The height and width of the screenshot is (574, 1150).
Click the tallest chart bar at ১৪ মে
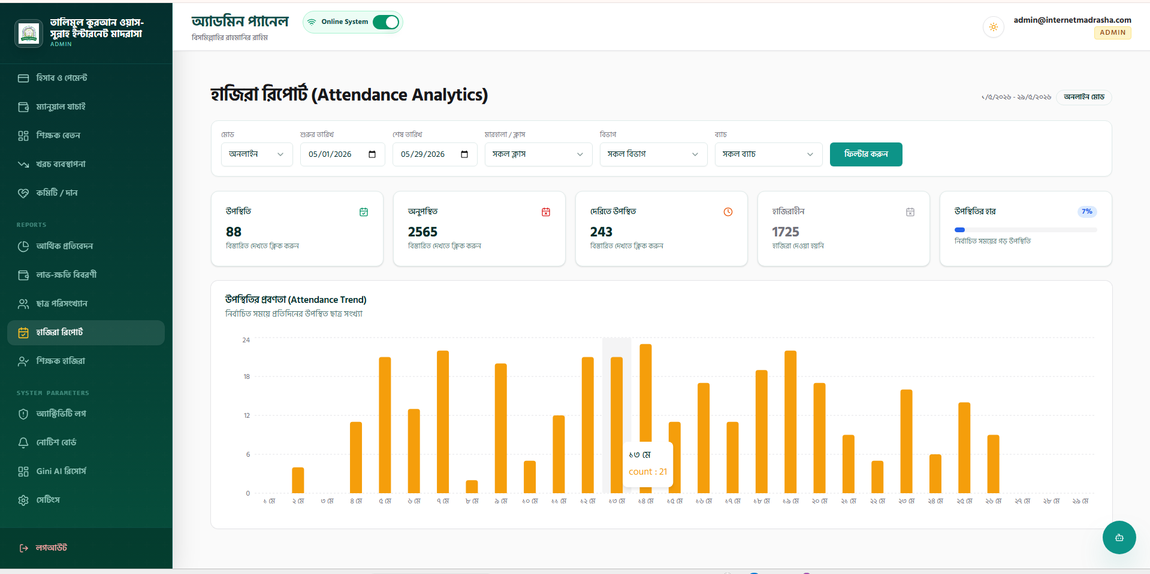point(645,418)
